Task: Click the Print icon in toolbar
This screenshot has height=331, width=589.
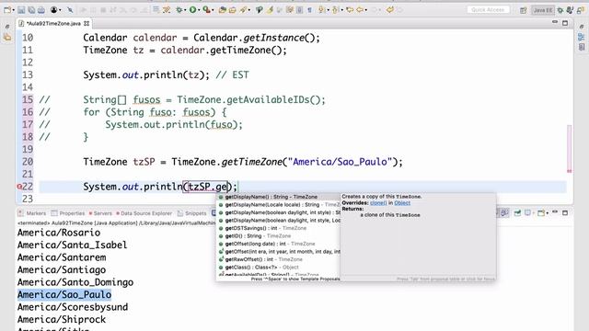Action: pos(41,10)
